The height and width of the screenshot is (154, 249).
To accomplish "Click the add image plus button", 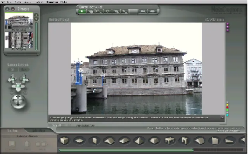I will point(7,9).
